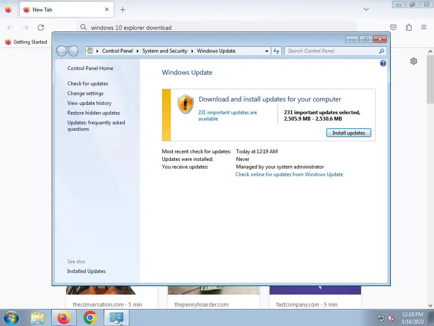
Task: Click the search magnifier in Search Control Panel
Action: point(381,51)
